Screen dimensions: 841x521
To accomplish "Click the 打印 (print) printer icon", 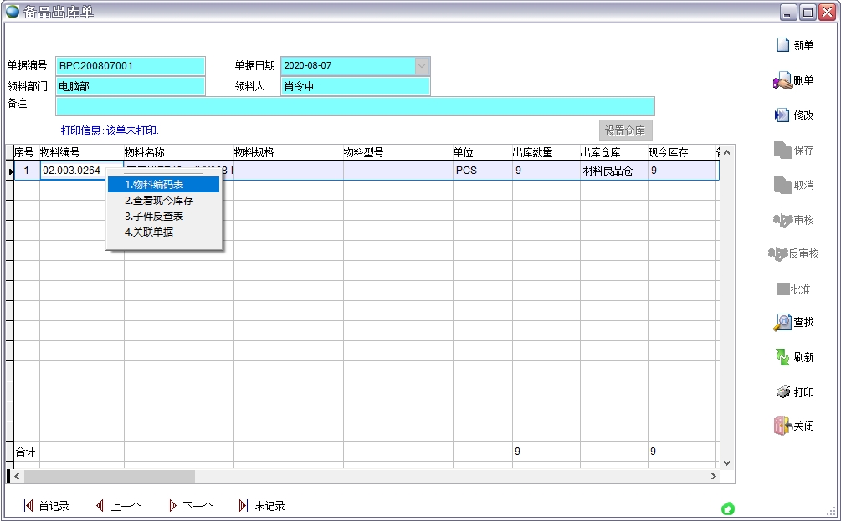I will (782, 392).
